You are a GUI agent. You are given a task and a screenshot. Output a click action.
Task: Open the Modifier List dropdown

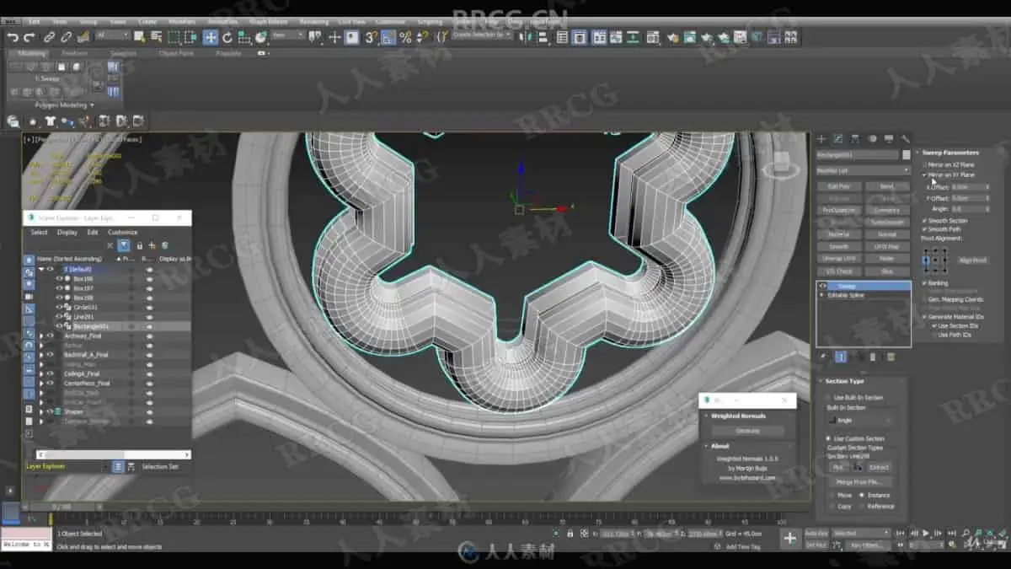(x=863, y=170)
